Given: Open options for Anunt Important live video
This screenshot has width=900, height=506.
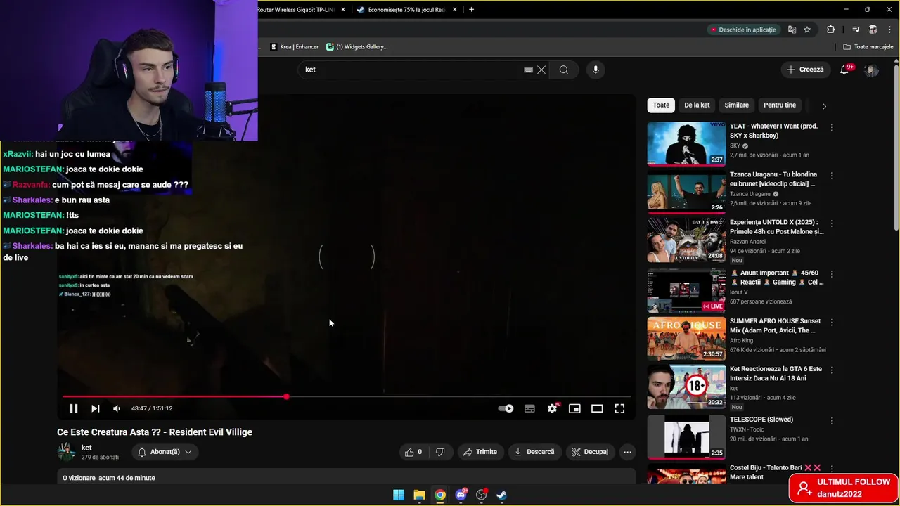Looking at the screenshot, I should pyautogui.click(x=832, y=274).
